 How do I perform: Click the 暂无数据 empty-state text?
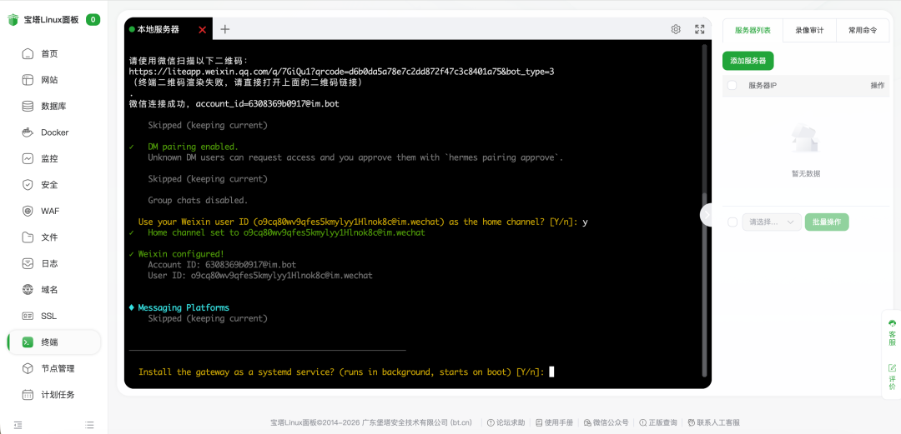(x=806, y=173)
